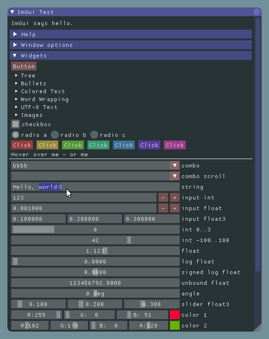This screenshot has width=269, height=339.
Task: Click the blue Click button
Action: [x=124, y=145]
